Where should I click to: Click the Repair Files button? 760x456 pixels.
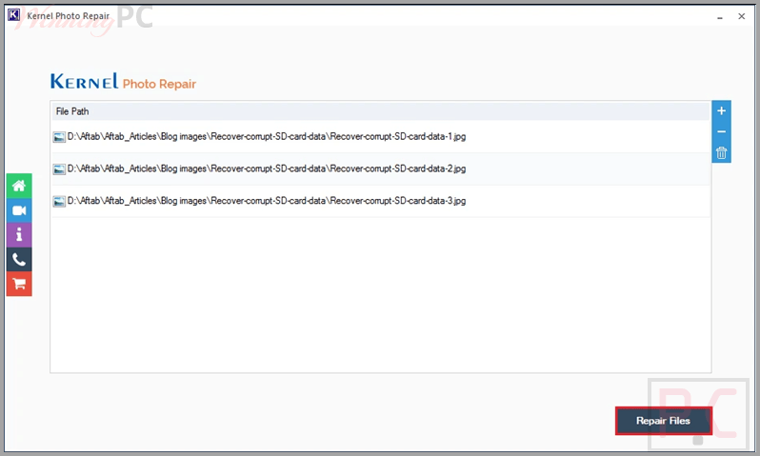664,421
